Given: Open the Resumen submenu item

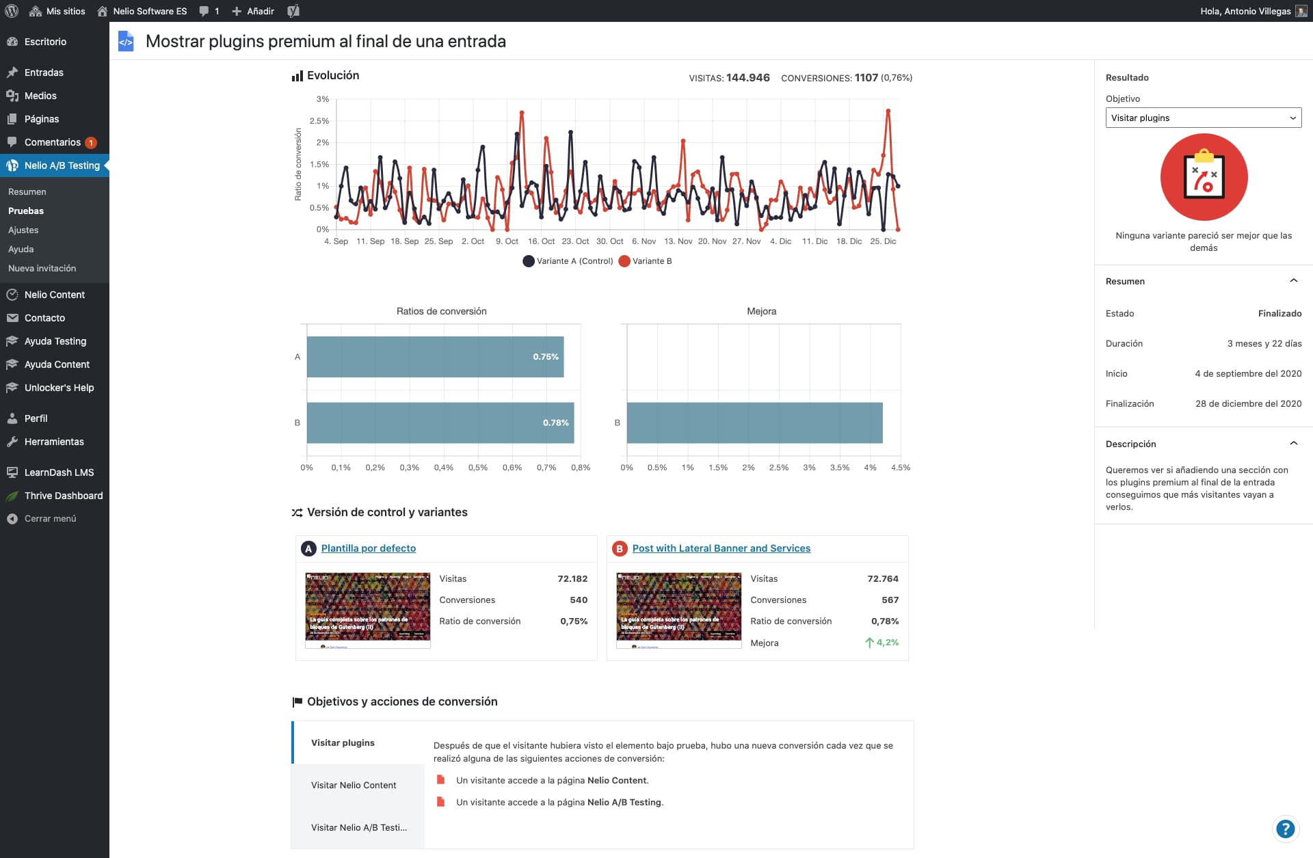Looking at the screenshot, I should pyautogui.click(x=27, y=192).
